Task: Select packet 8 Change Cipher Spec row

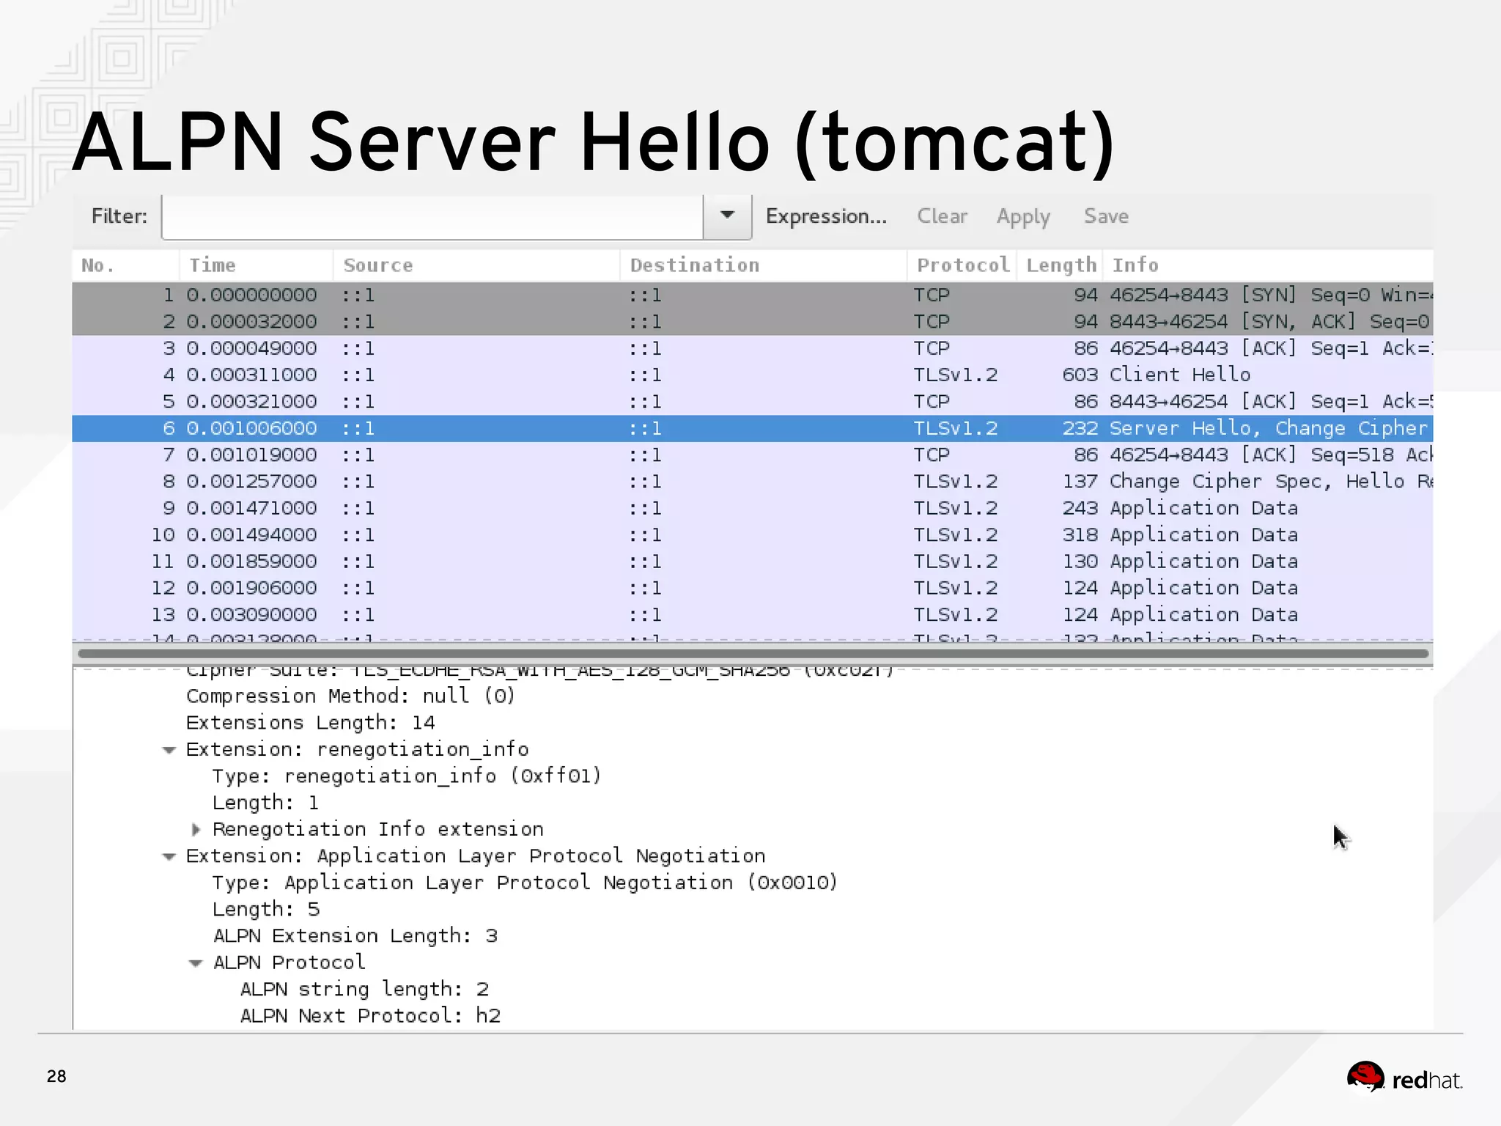Action: 753,482
